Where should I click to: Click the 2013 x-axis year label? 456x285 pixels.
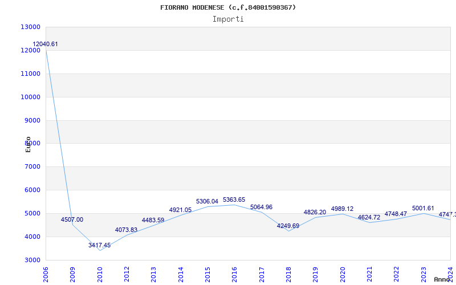153,274
